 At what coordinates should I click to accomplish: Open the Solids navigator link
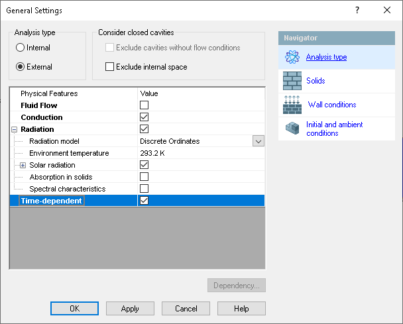(x=316, y=81)
